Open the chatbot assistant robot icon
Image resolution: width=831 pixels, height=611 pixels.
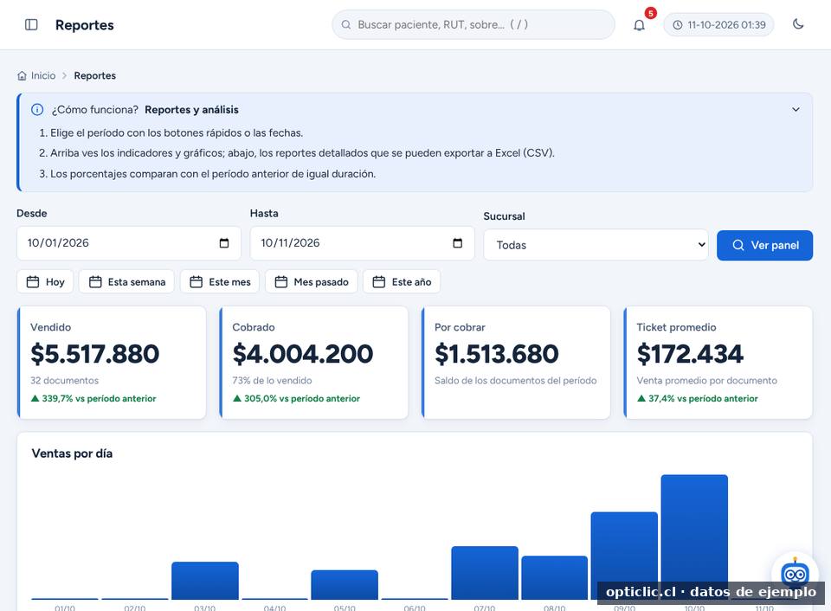pos(795,575)
